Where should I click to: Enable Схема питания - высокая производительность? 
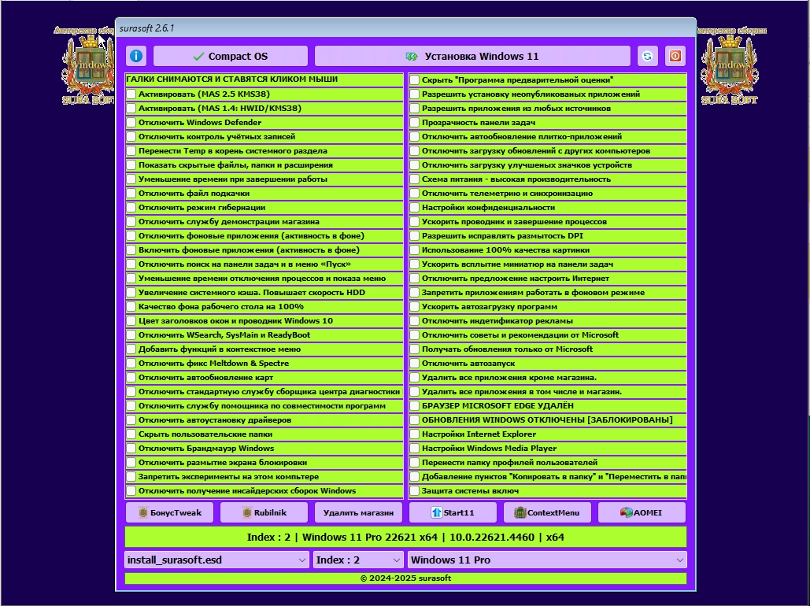[x=414, y=179]
